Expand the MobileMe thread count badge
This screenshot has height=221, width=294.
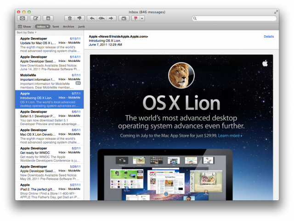click(x=78, y=83)
